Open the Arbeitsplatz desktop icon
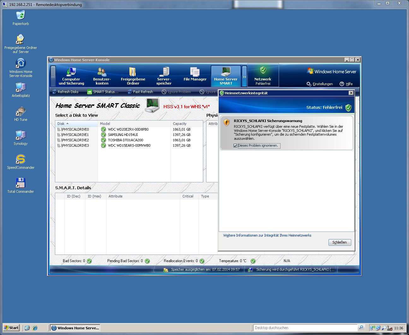This screenshot has width=409, height=335. (21, 90)
